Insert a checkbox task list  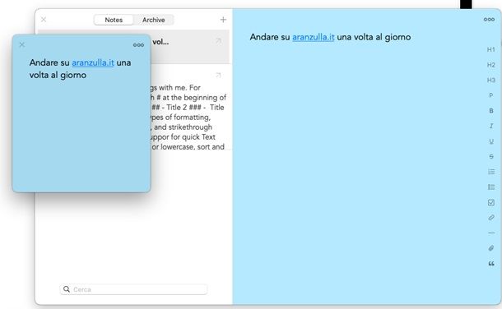(491, 202)
